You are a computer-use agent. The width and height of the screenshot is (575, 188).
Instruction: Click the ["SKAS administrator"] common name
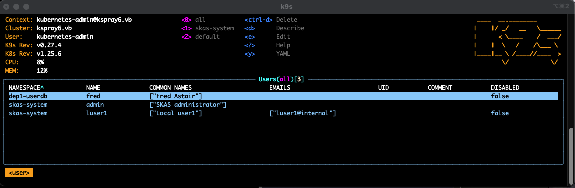[x=188, y=105]
